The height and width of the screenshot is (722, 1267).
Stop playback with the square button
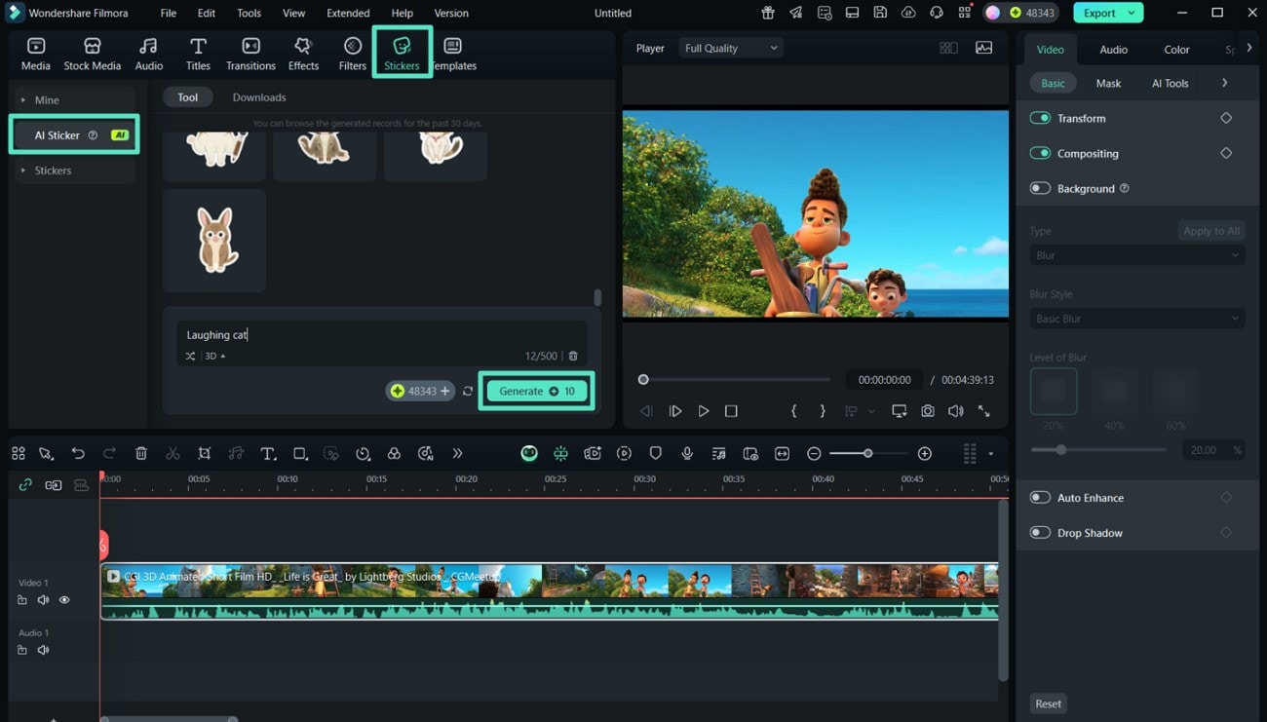tap(731, 411)
